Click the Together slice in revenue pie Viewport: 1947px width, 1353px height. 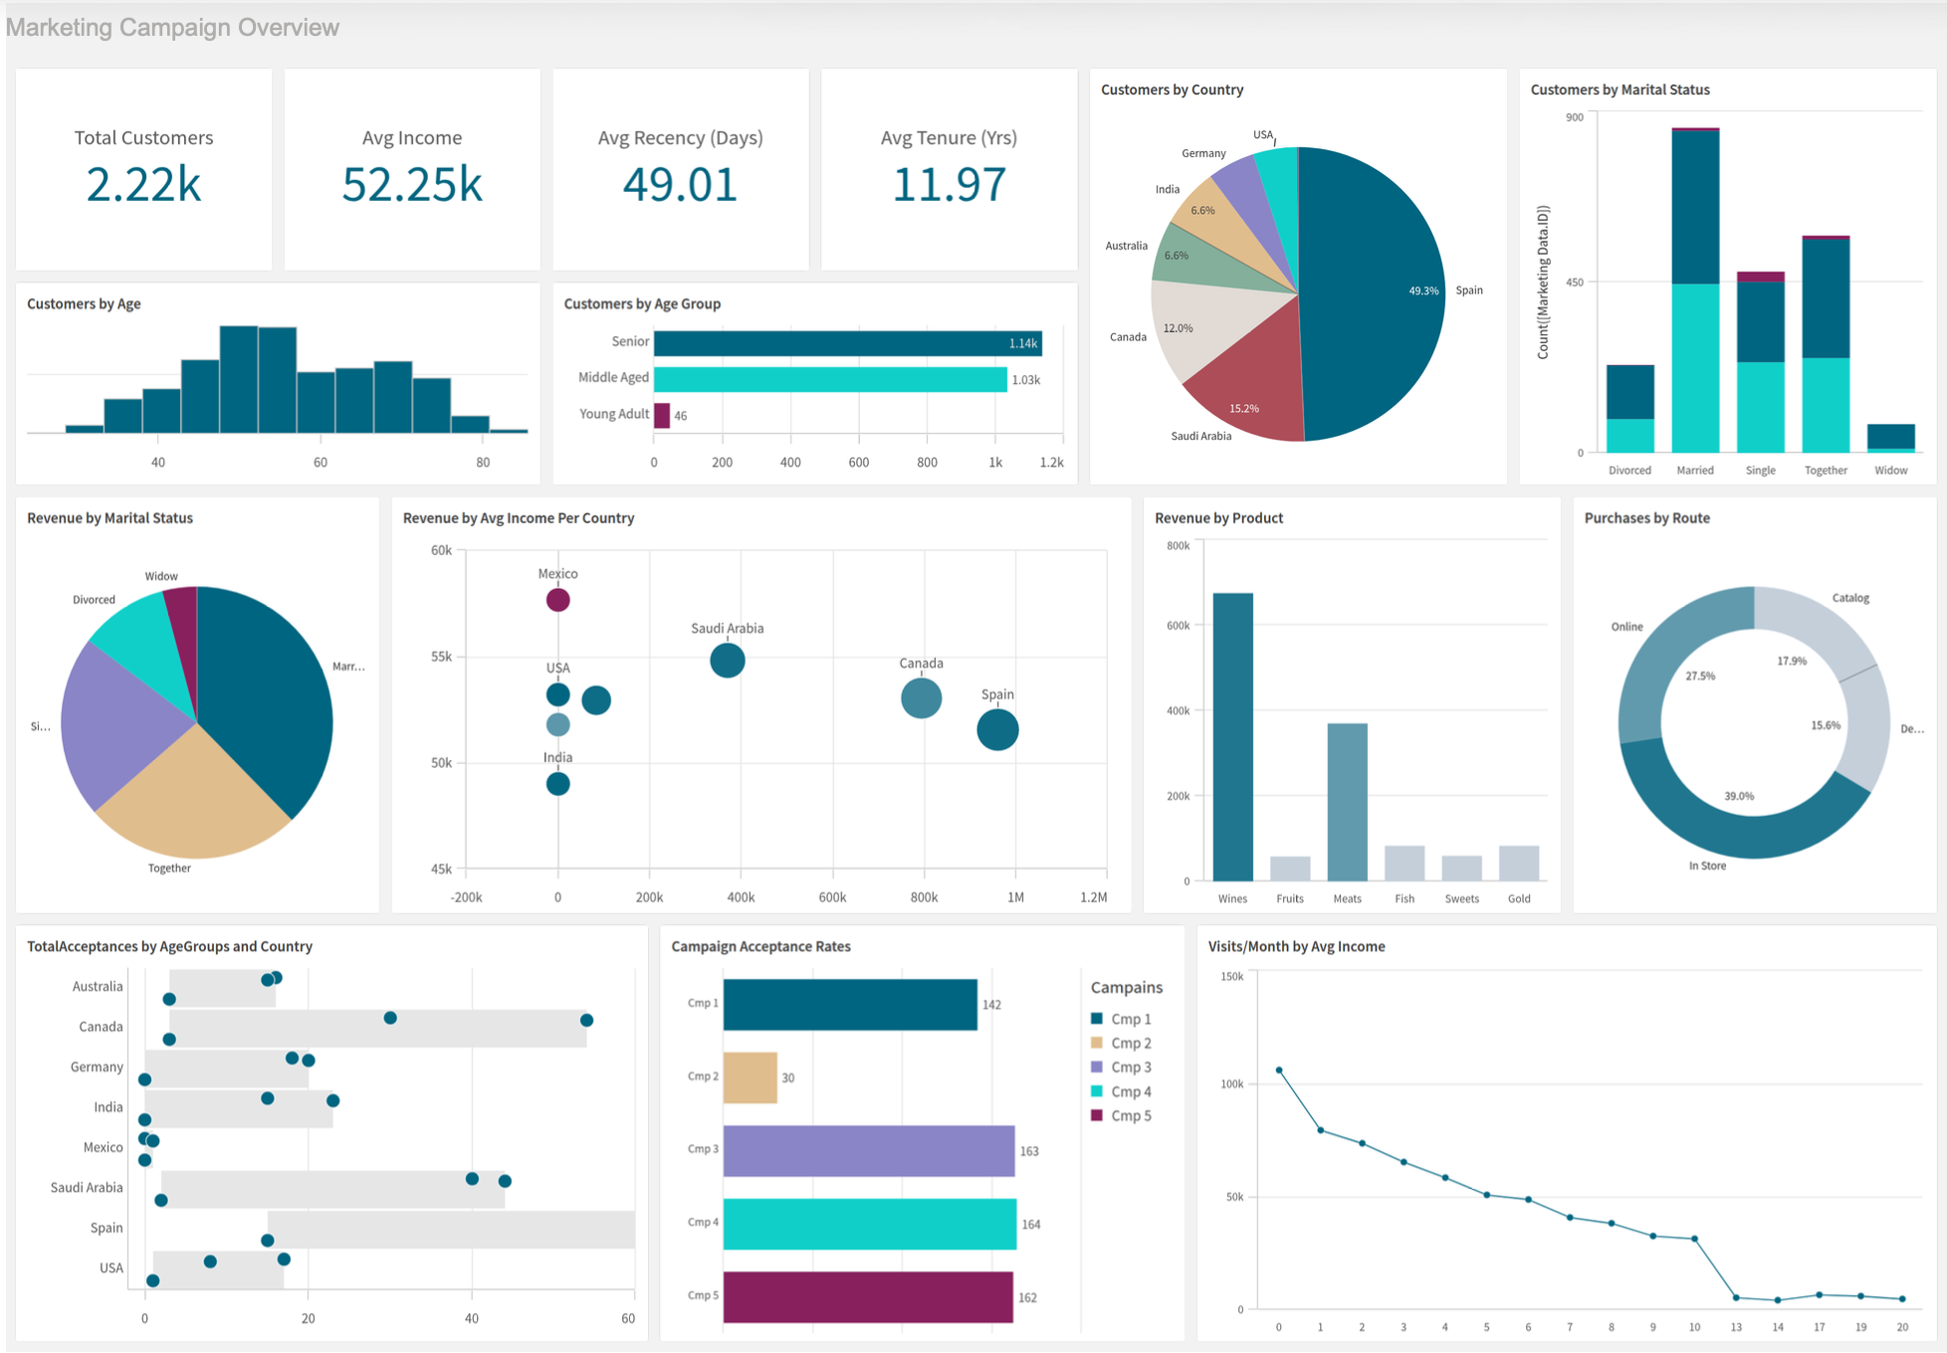point(194,801)
